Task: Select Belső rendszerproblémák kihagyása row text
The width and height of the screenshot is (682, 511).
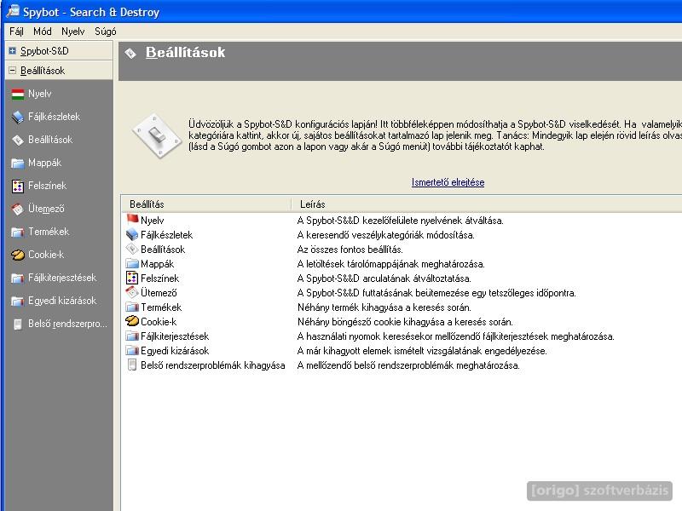Action: 212,365
